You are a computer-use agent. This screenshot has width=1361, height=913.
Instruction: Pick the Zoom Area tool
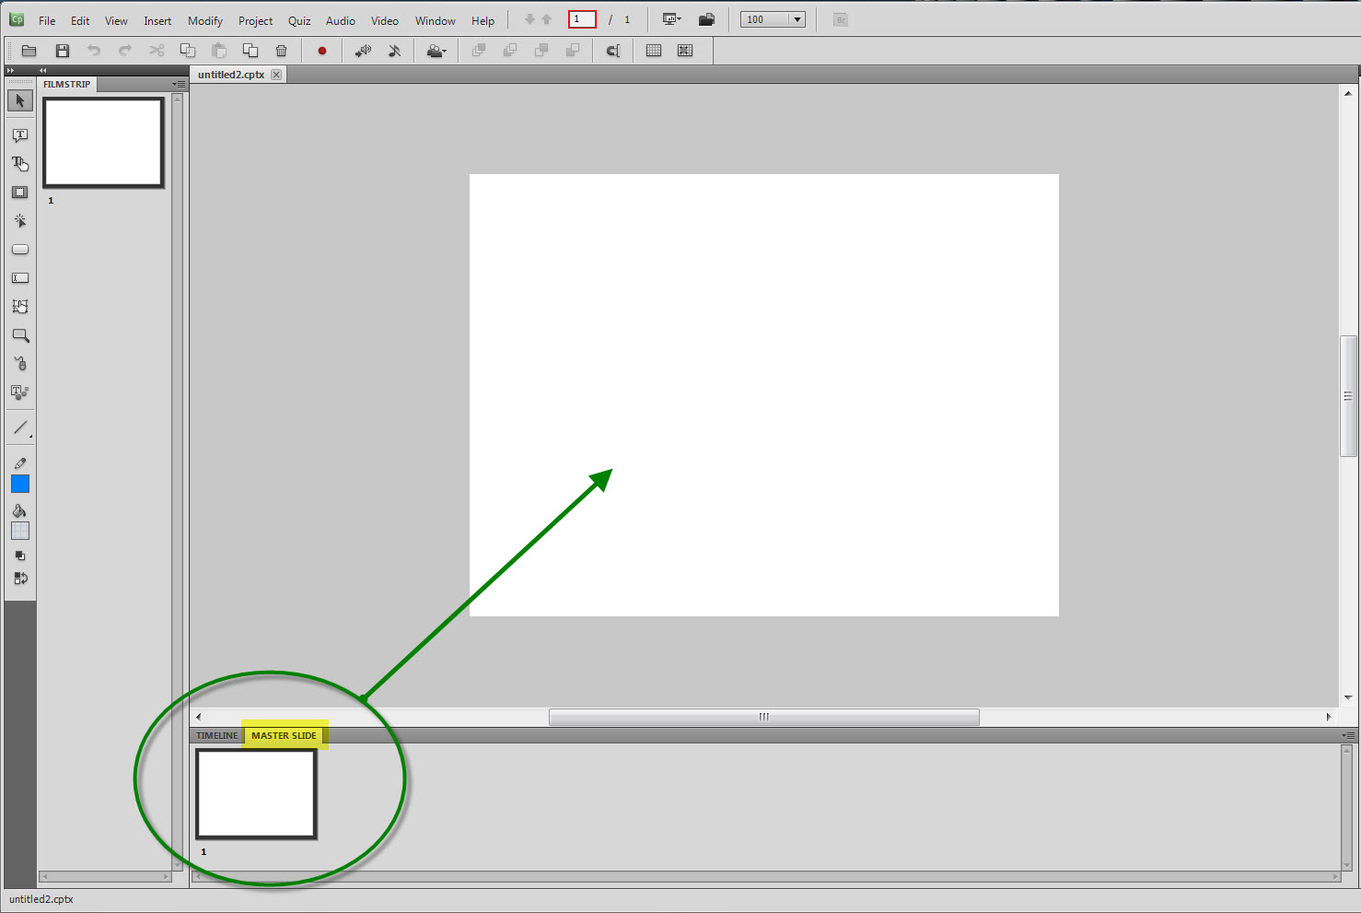[20, 335]
